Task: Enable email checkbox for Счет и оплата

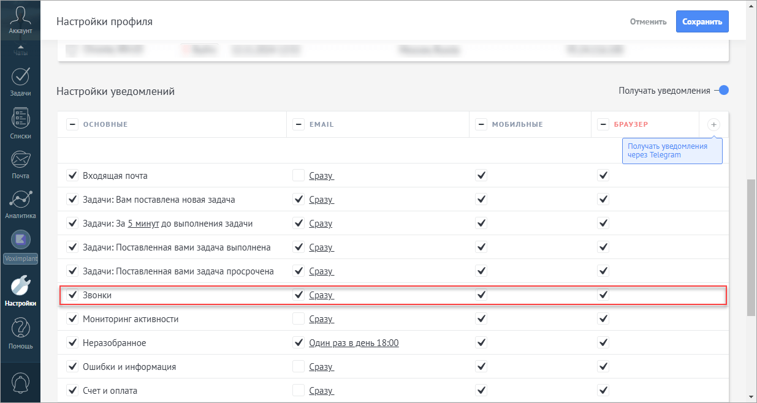Action: pyautogui.click(x=299, y=391)
